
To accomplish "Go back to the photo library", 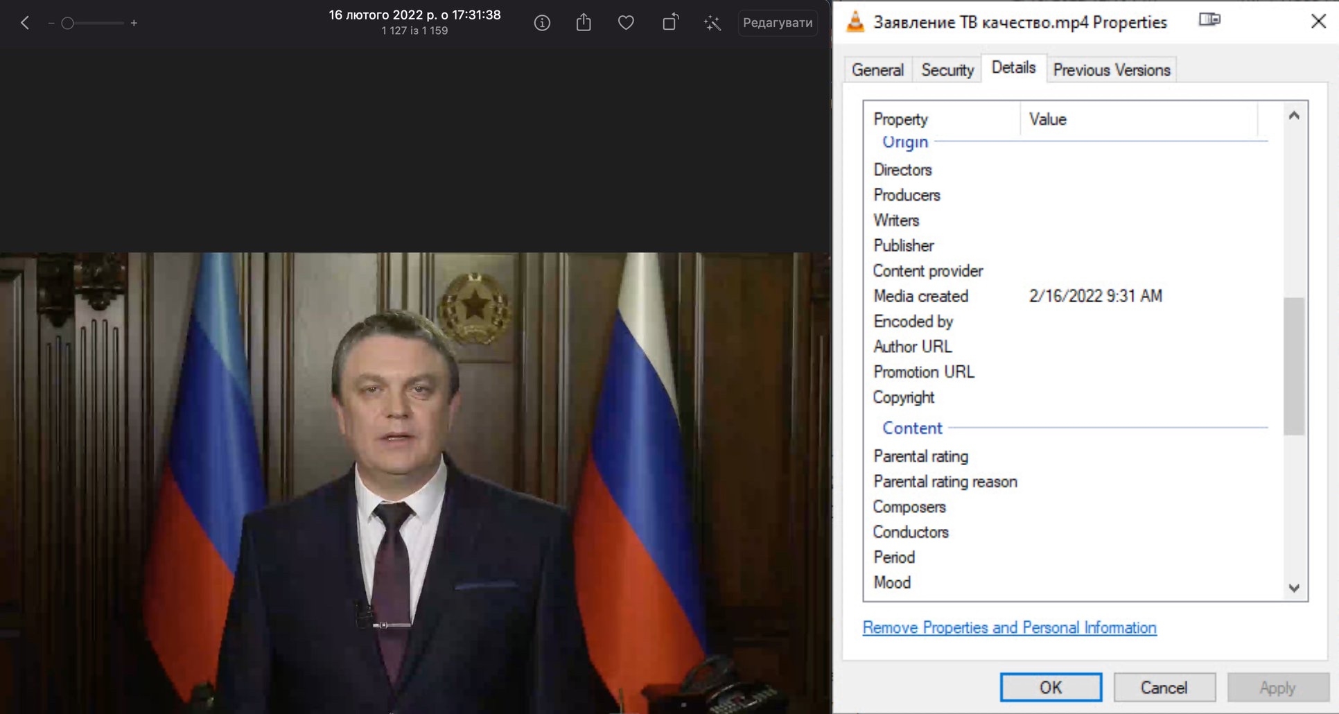I will tap(25, 23).
